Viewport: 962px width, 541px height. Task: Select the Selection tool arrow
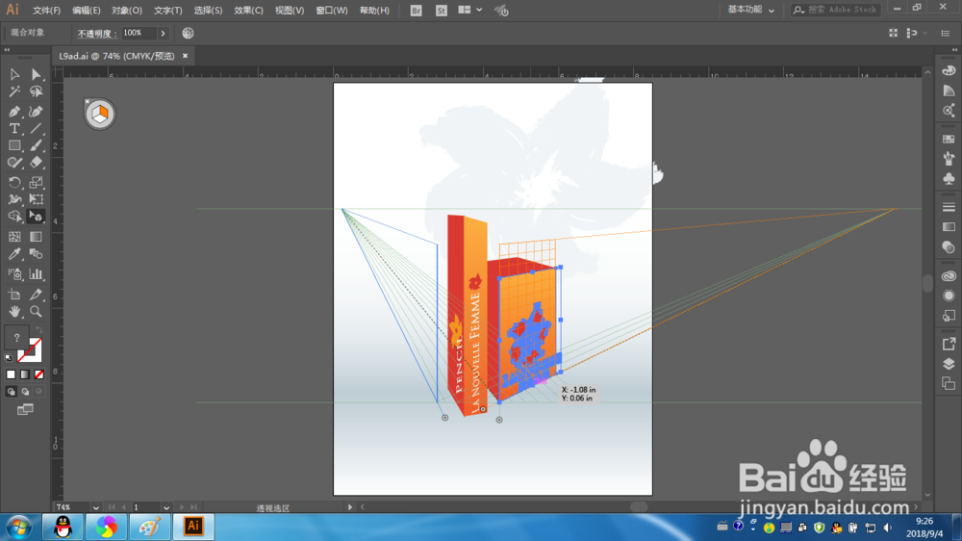pos(14,74)
